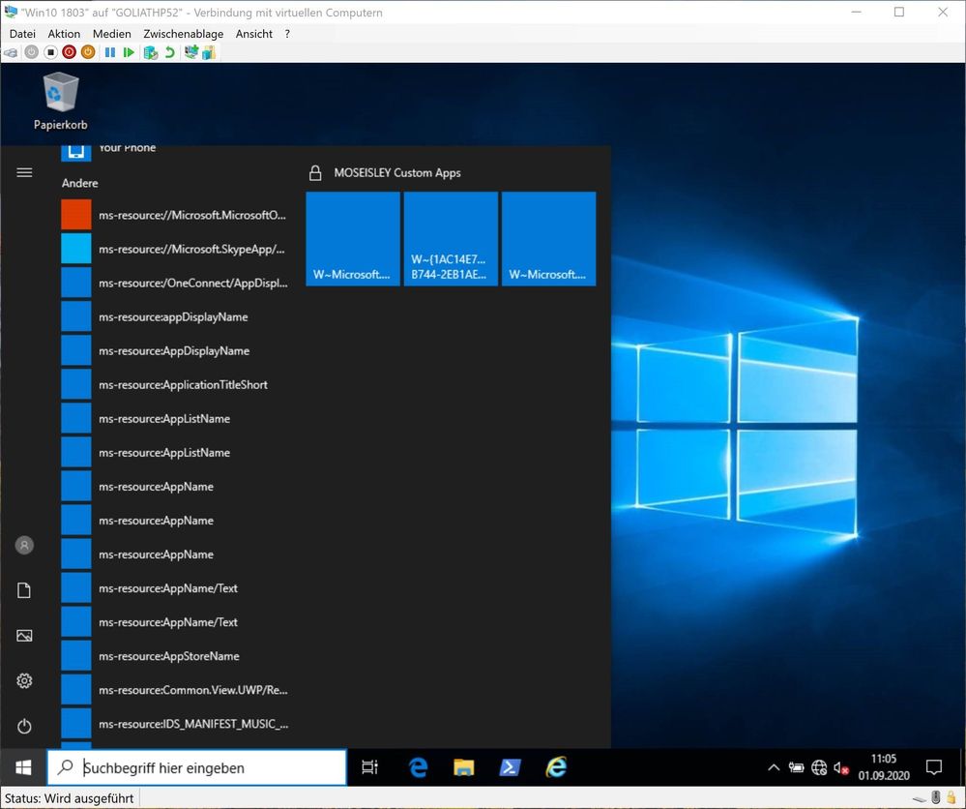The width and height of the screenshot is (966, 809).
Task: Open the Aktion menu
Action: point(64,34)
